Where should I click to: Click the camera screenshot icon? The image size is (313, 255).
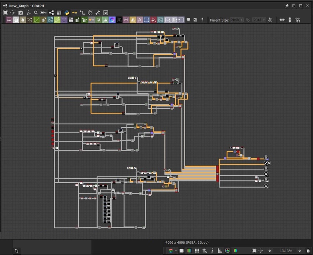tap(21, 13)
